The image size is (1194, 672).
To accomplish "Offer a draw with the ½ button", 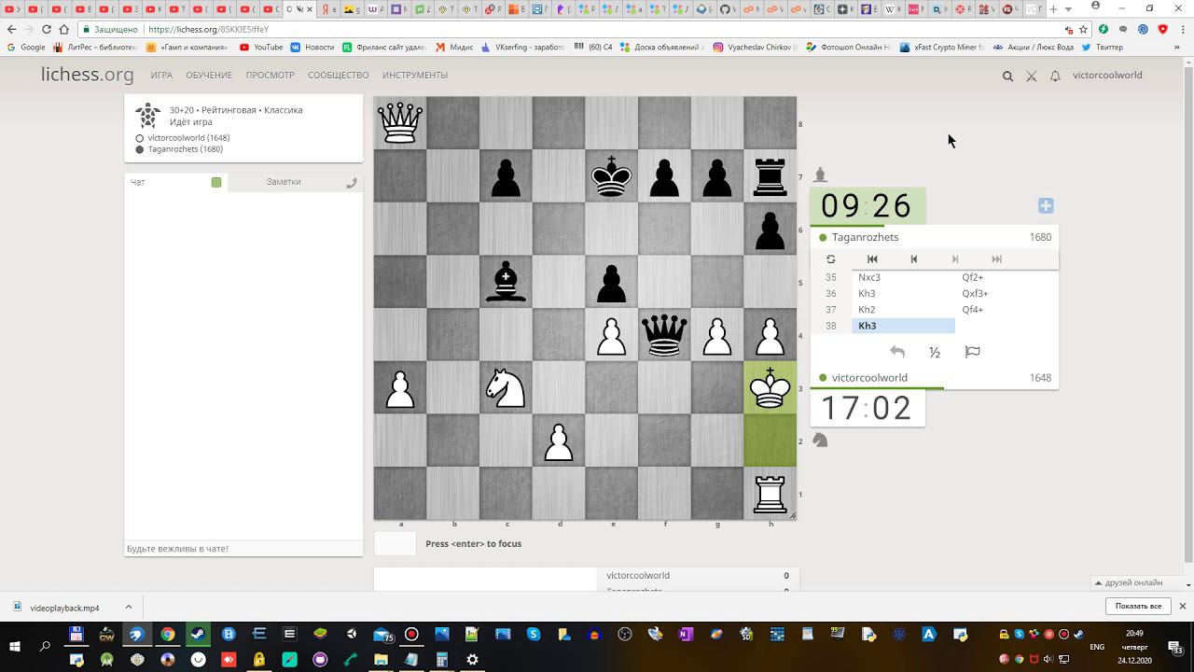I will [x=935, y=352].
